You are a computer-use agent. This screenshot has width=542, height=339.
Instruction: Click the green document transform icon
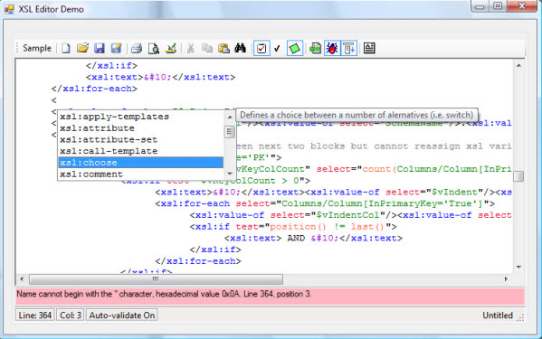point(315,48)
